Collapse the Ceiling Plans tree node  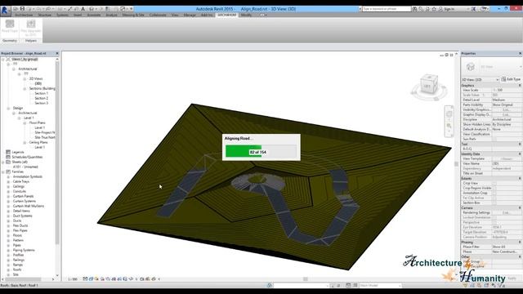pyautogui.click(x=25, y=142)
